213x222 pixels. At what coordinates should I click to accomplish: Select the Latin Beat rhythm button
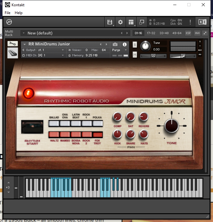pyautogui.click(x=75, y=123)
